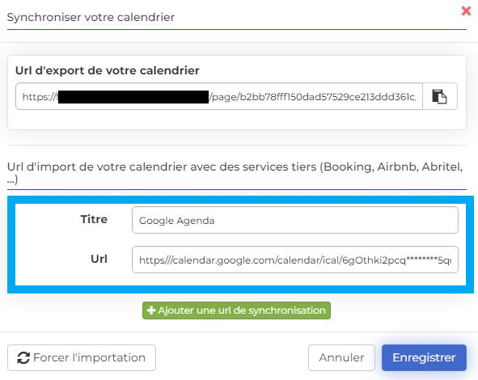Save changes with Enregistrer
The image size is (478, 380).
(424, 357)
